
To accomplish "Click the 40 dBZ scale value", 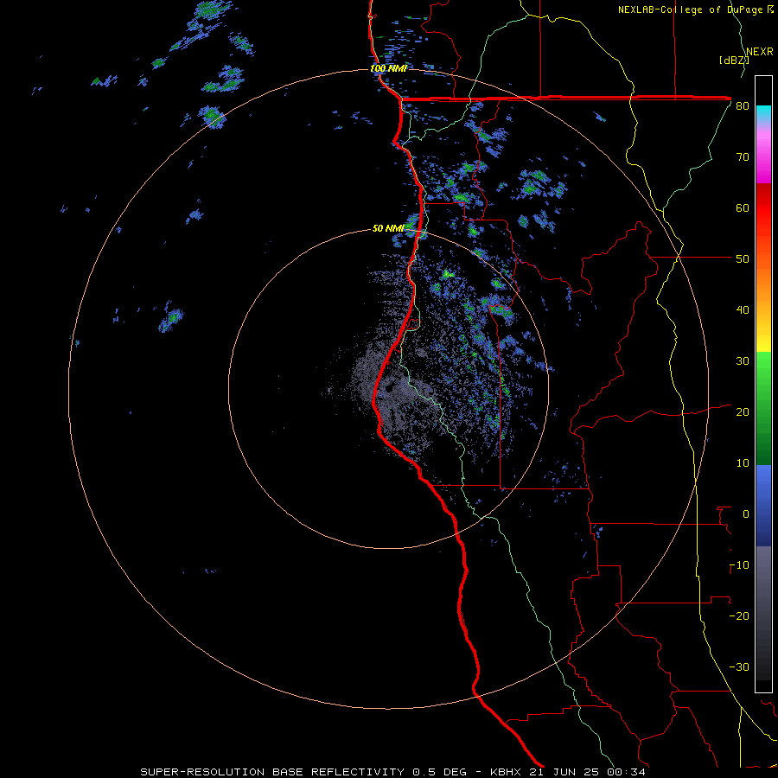I will click(x=743, y=310).
